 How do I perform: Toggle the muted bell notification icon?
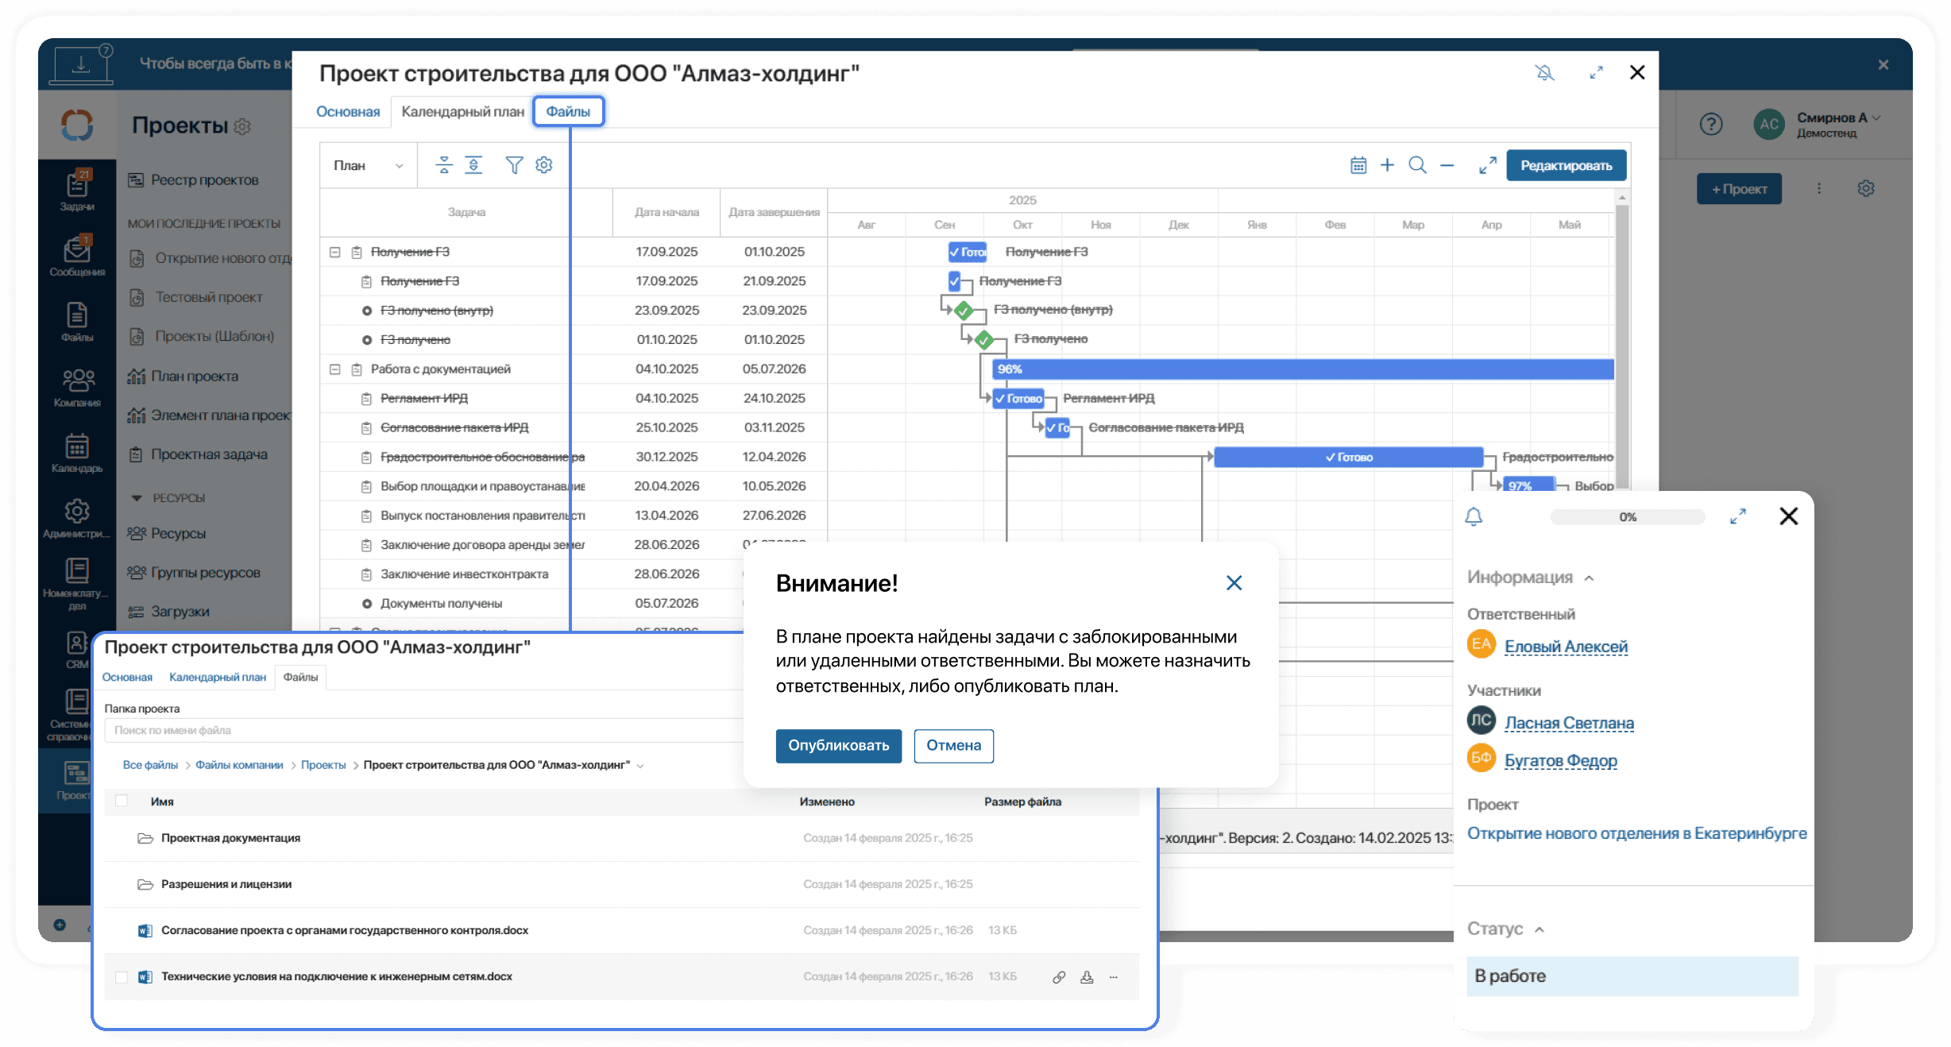point(1544,73)
